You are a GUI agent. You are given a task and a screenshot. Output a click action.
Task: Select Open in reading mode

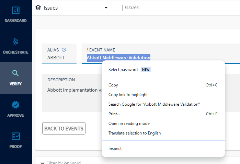point(163,124)
